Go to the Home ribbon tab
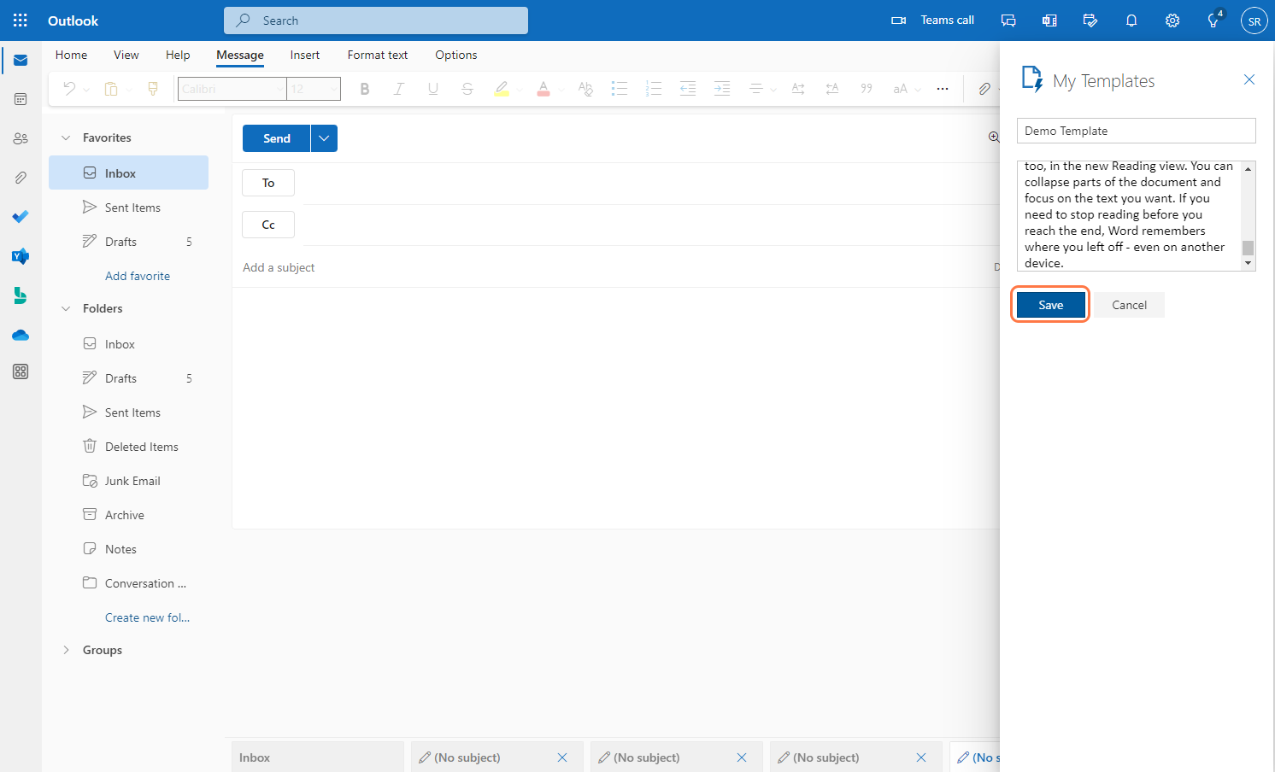 click(x=71, y=55)
